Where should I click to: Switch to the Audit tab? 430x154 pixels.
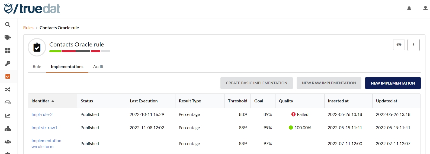click(x=98, y=67)
